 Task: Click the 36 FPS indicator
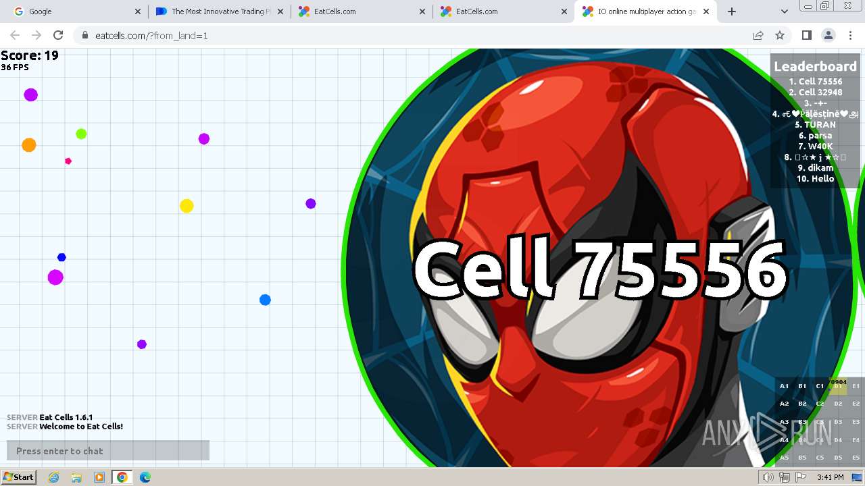tap(15, 67)
